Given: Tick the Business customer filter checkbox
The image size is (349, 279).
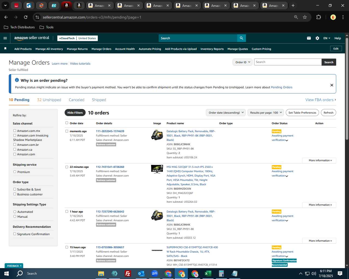Looking at the screenshot, I should pos(15,194).
